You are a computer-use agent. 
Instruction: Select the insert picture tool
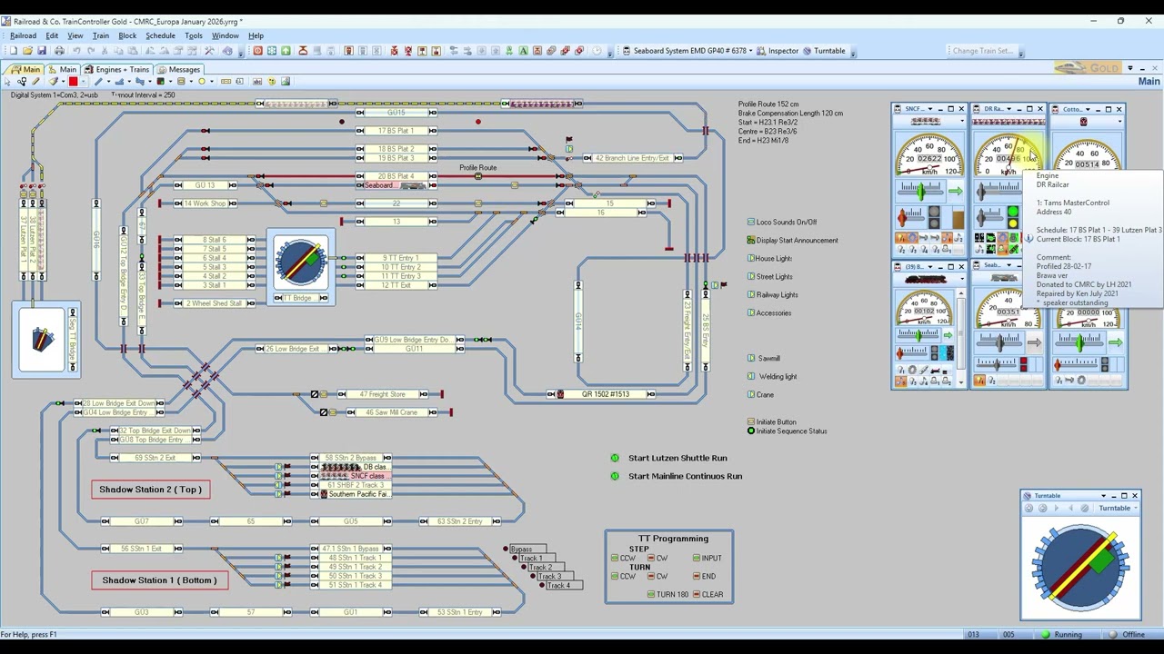pos(286,82)
